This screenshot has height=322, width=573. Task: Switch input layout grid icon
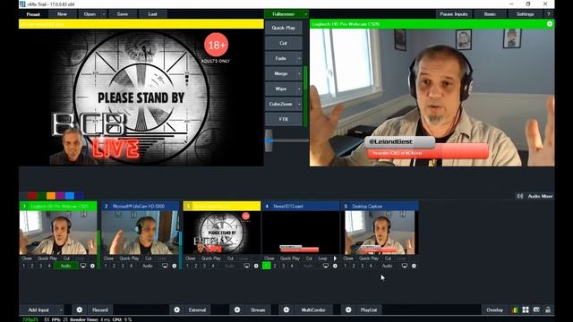[x=526, y=310]
